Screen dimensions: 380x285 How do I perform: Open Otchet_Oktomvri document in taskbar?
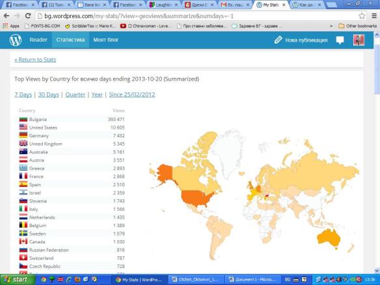pos(197,280)
